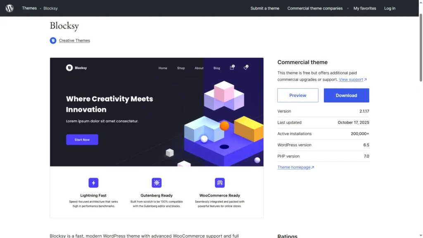Click the WordPress logo icon
This screenshot has width=423, height=238.
click(x=10, y=8)
